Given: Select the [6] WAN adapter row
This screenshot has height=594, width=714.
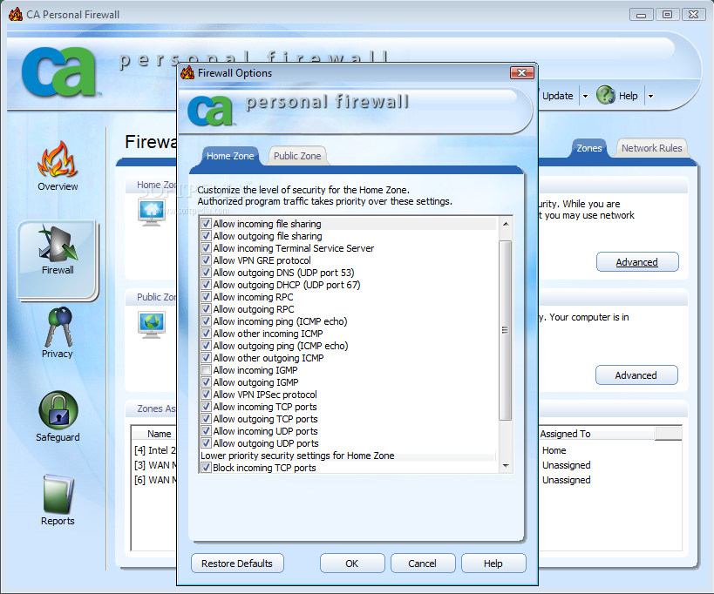Looking at the screenshot, I should point(155,480).
